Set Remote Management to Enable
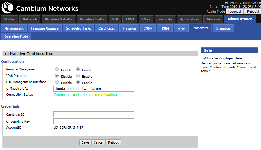 click(x=78, y=69)
